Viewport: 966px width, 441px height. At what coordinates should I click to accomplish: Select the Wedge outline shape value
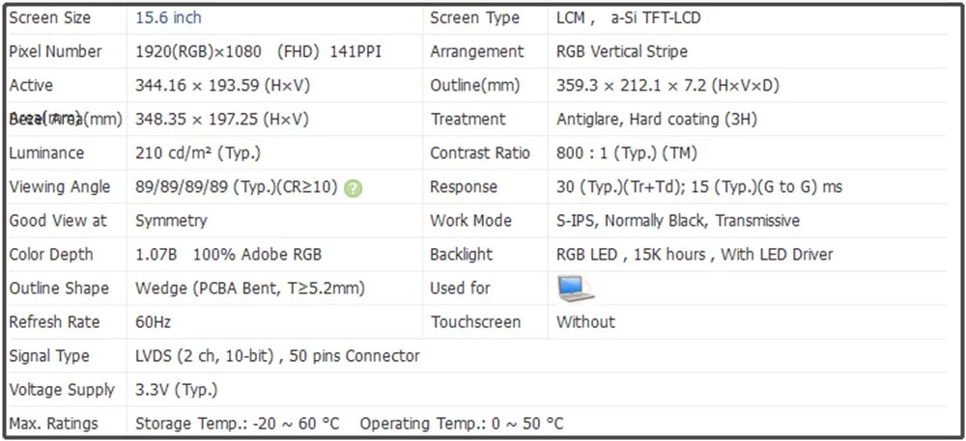[x=250, y=289]
